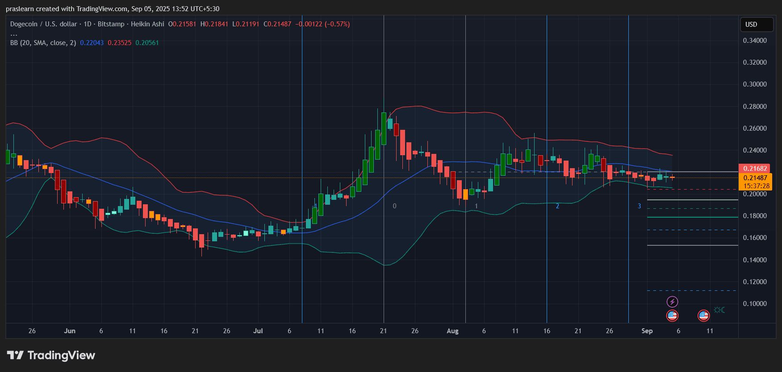Expand the three-dot legend ellipsis
The height and width of the screenshot is (372, 782).
click(14, 34)
